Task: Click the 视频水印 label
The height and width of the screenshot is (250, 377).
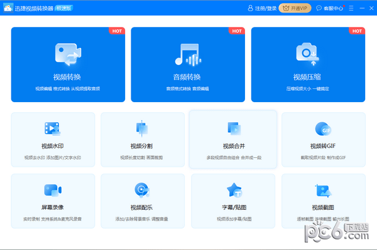Action: point(52,146)
